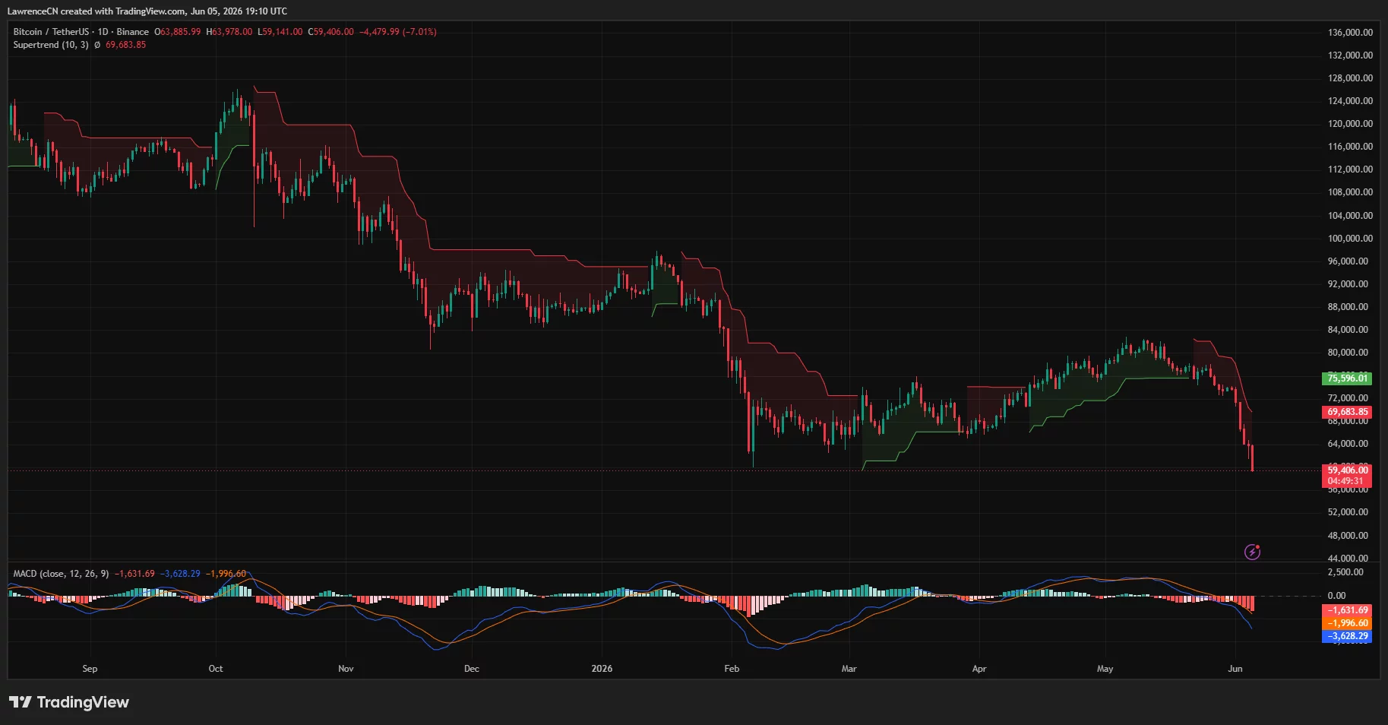
Task: Click the 48,000.00 price scale label
Action: 1348,536
